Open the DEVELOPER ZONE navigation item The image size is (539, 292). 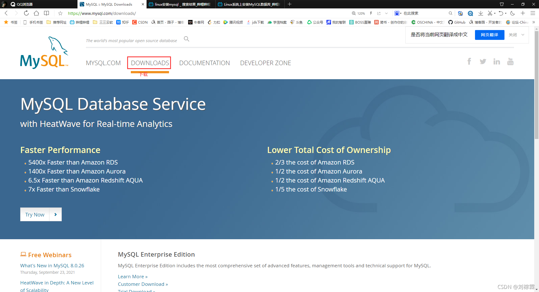click(266, 63)
